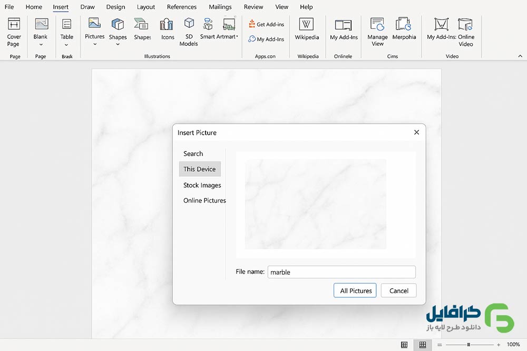527x351 pixels.
Task: Click the File name input field
Action: click(341, 272)
